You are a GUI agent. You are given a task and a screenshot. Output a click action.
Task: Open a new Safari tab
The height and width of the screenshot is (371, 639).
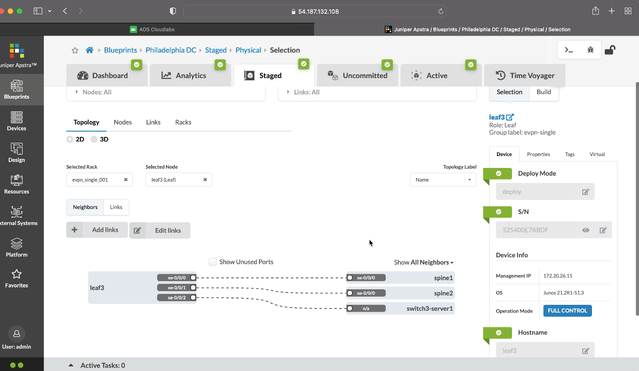click(x=612, y=11)
